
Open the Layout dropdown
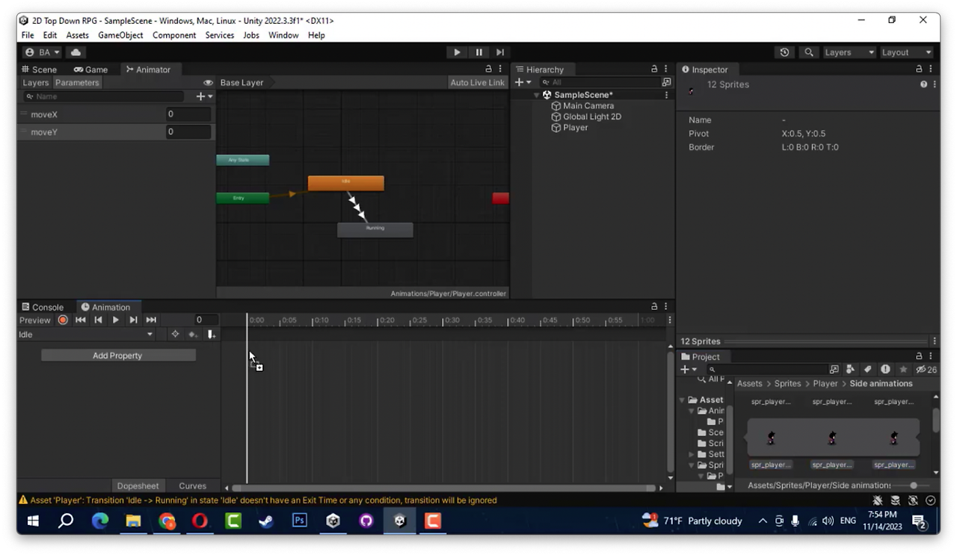906,52
